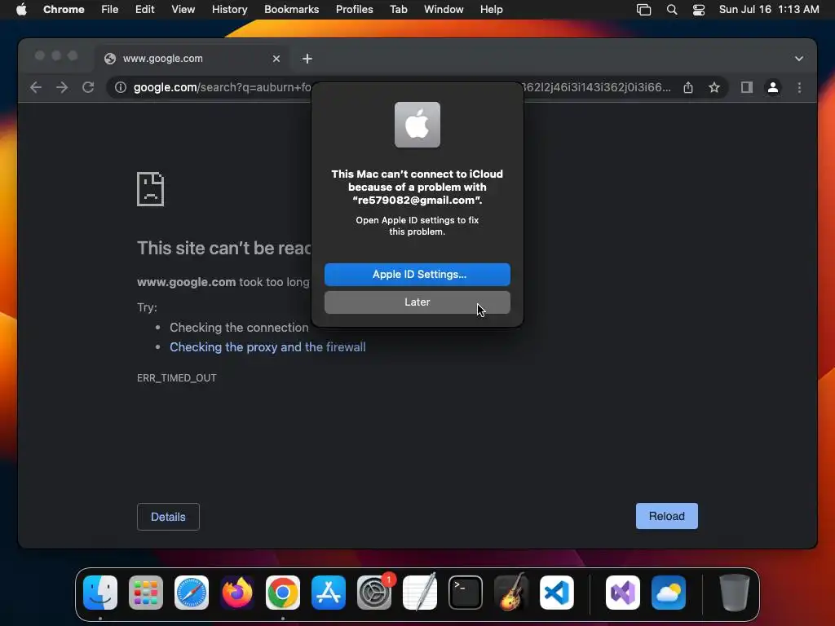Open Chrome three-dot menu
Image resolution: width=835 pixels, height=626 pixels.
[x=799, y=87]
